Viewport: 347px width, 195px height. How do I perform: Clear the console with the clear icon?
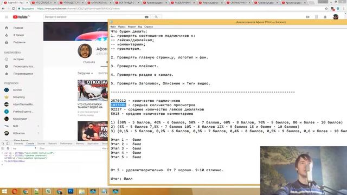[8, 148]
